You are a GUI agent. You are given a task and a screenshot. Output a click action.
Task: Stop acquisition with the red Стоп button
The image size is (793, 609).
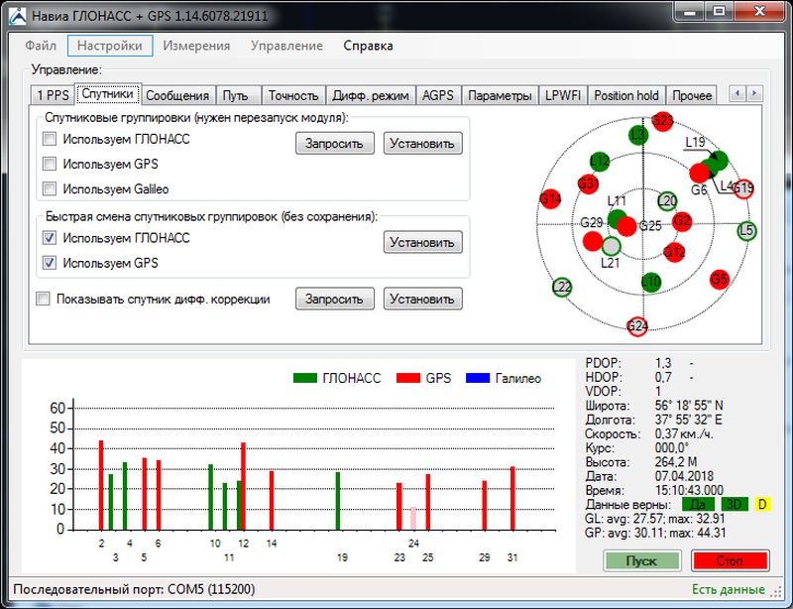[730, 561]
